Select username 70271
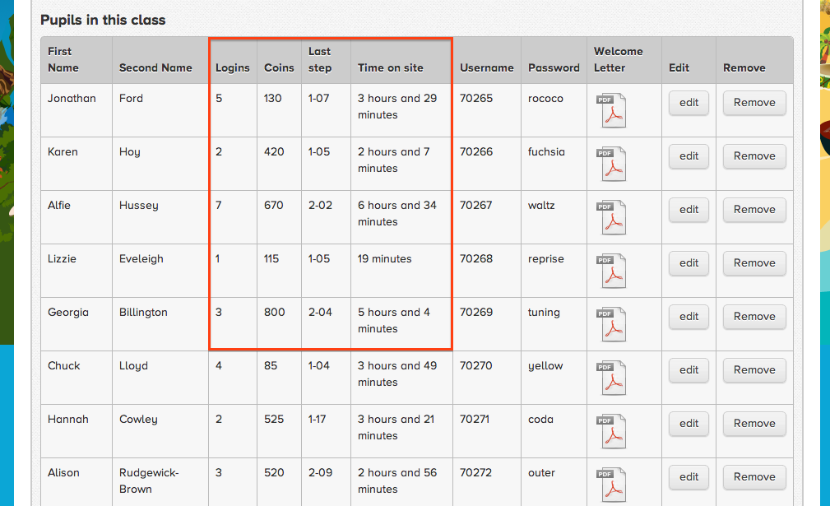Screen dimensions: 830x506 point(475,419)
